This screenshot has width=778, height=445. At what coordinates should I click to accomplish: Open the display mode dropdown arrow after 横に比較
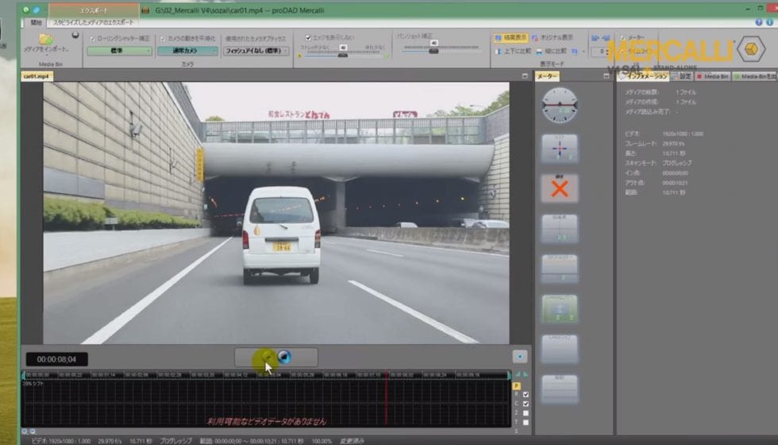(x=583, y=51)
